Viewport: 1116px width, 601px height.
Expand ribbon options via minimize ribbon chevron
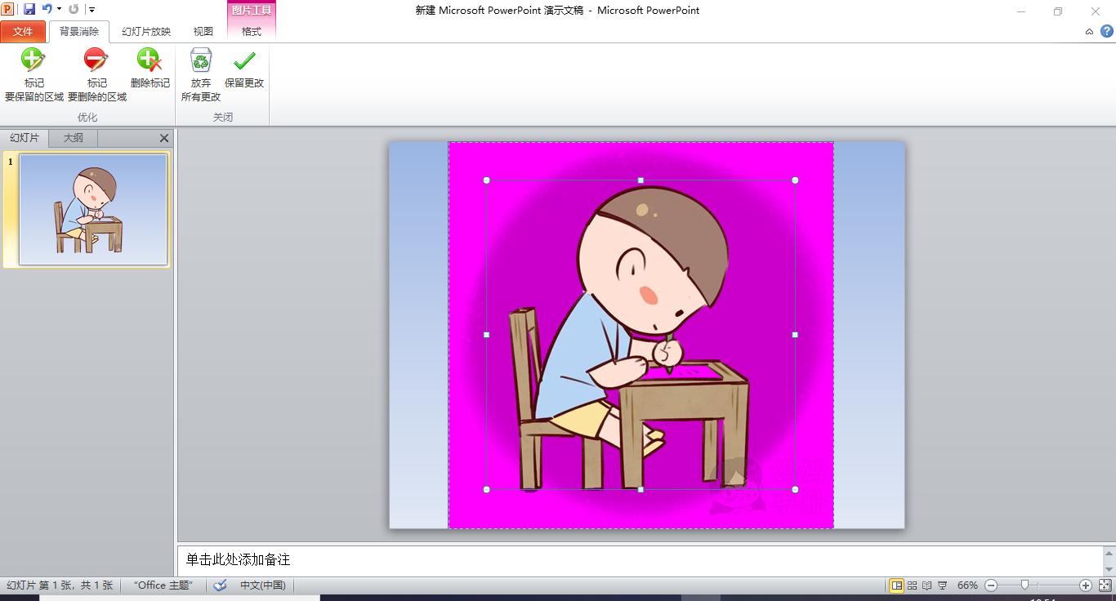tap(1088, 31)
